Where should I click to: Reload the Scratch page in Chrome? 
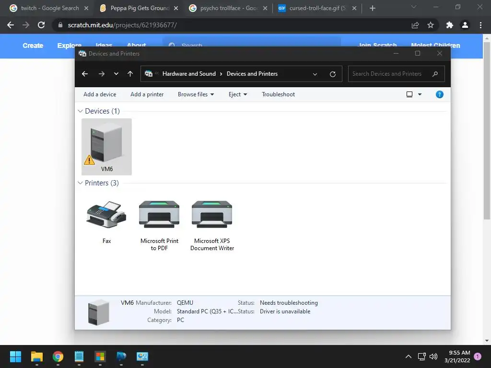[41, 25]
